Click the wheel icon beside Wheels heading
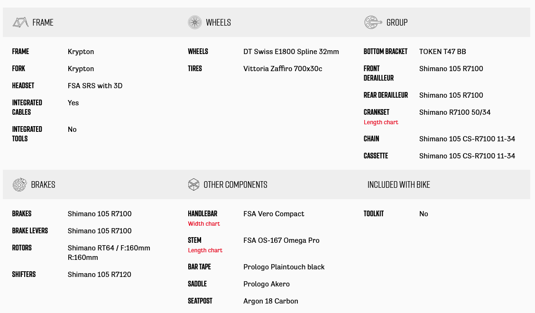Viewport: 535px width, 313px height. (195, 22)
